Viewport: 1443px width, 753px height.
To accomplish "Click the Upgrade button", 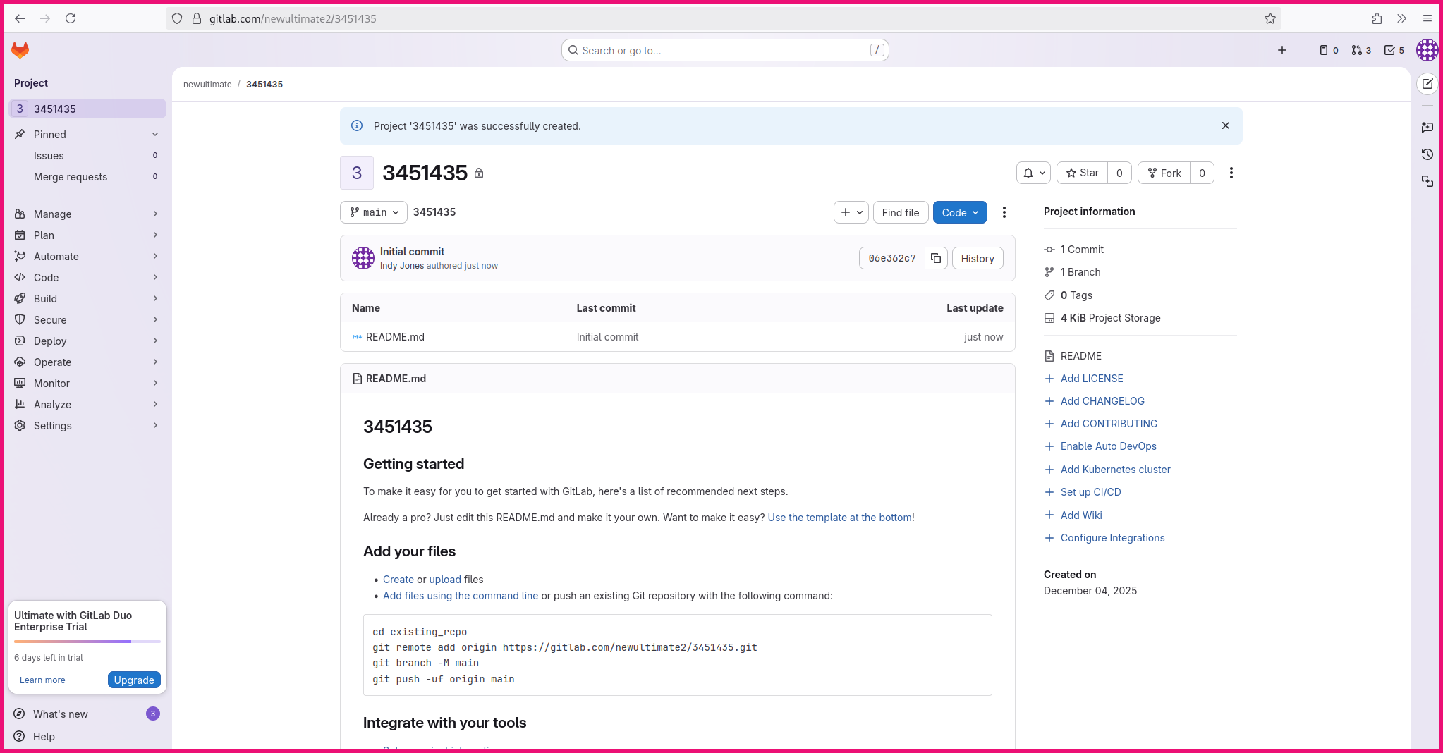I will coord(134,680).
